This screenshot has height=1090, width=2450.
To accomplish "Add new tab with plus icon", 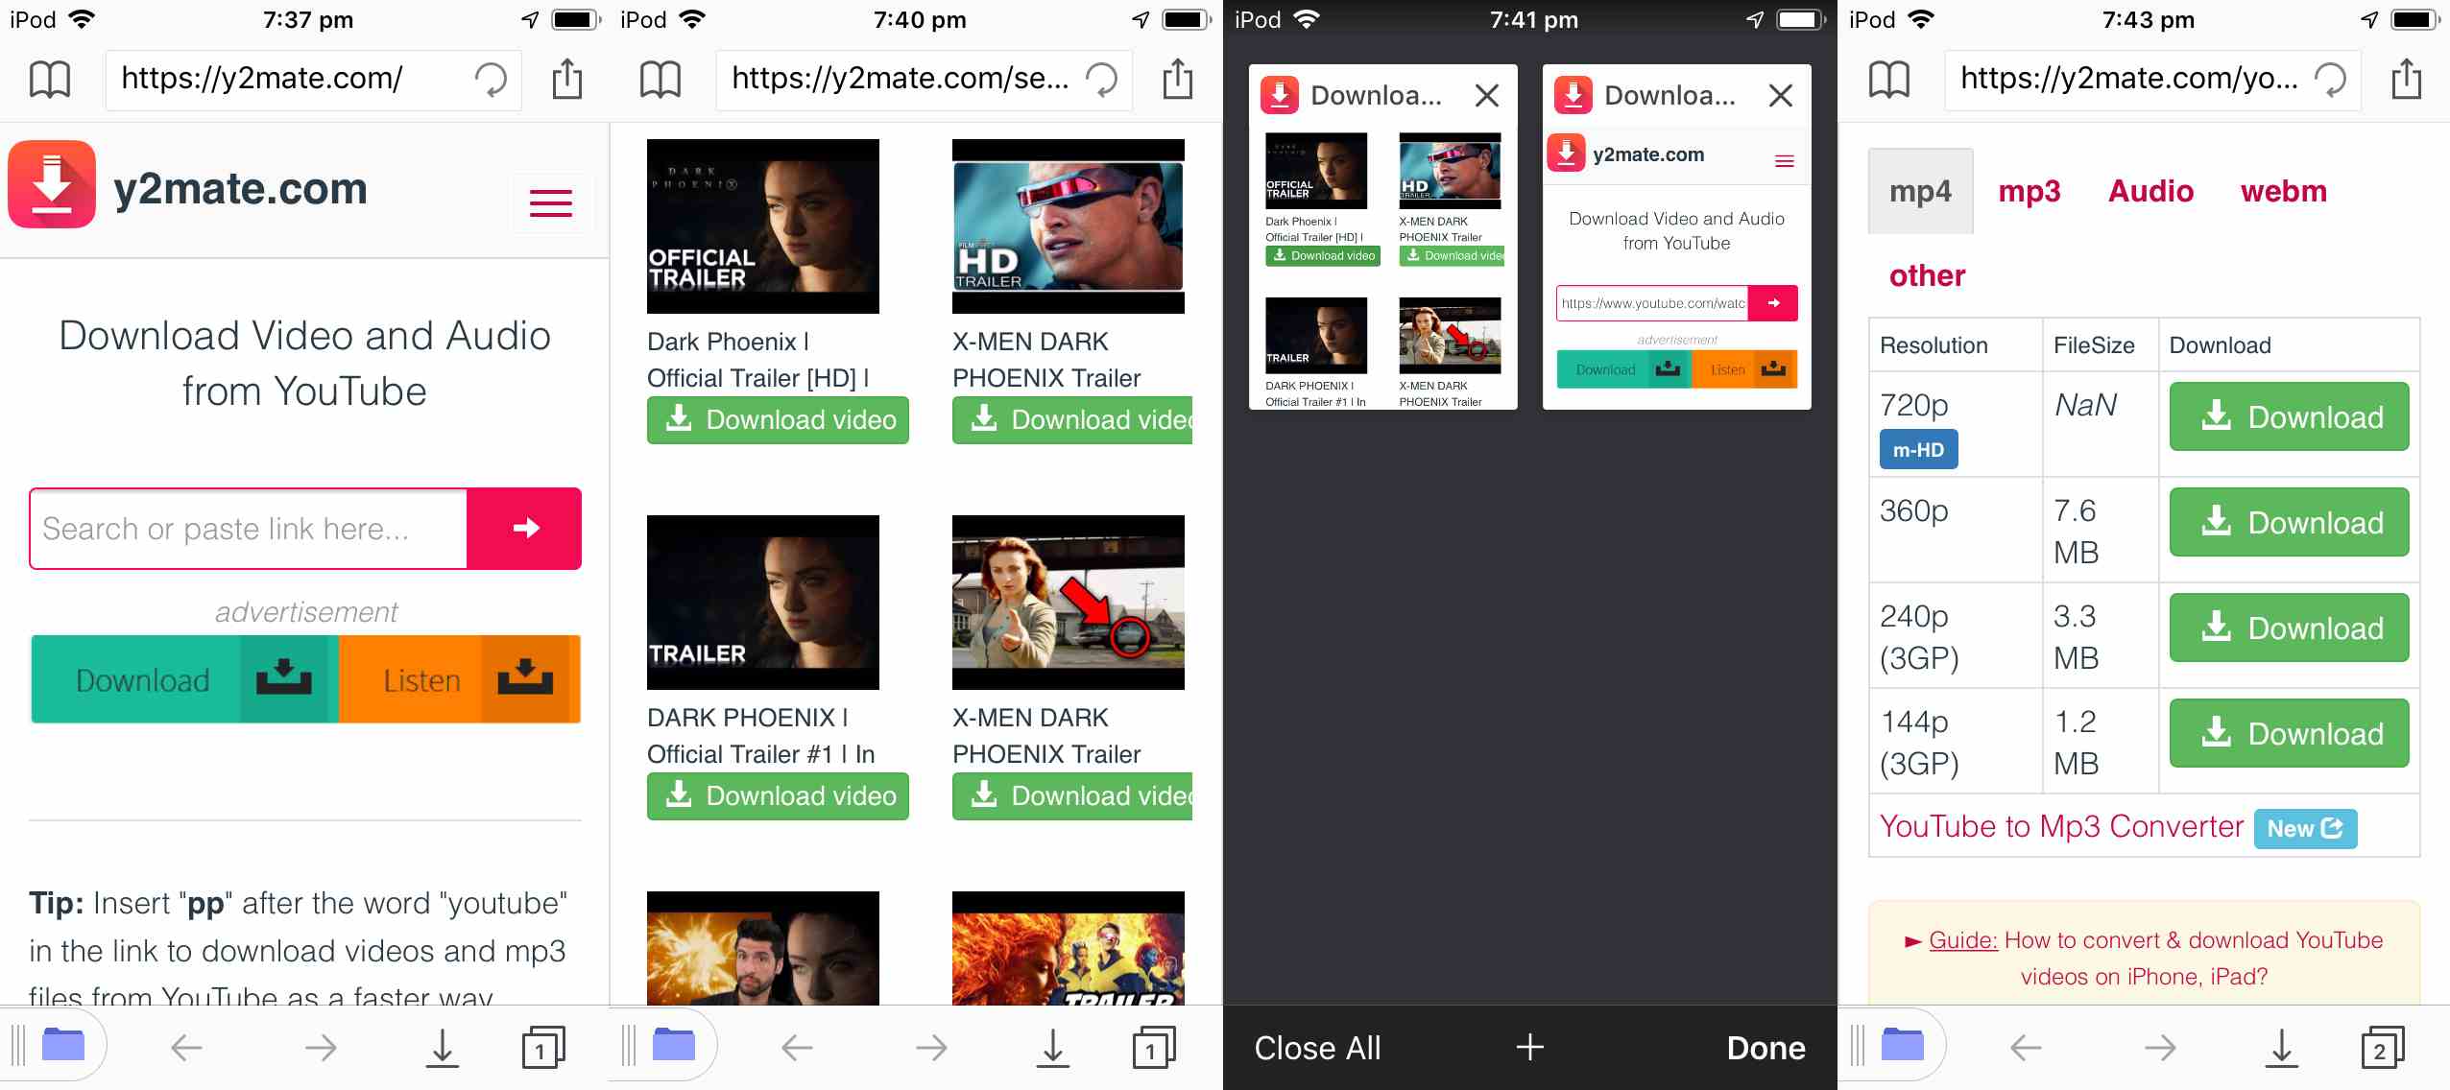I will pos(1530,1047).
